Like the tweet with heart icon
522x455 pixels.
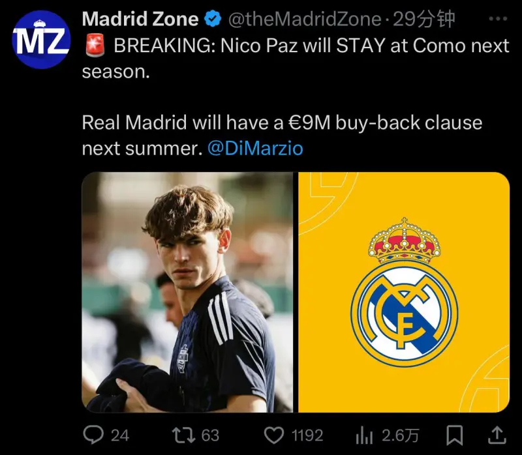(x=273, y=435)
